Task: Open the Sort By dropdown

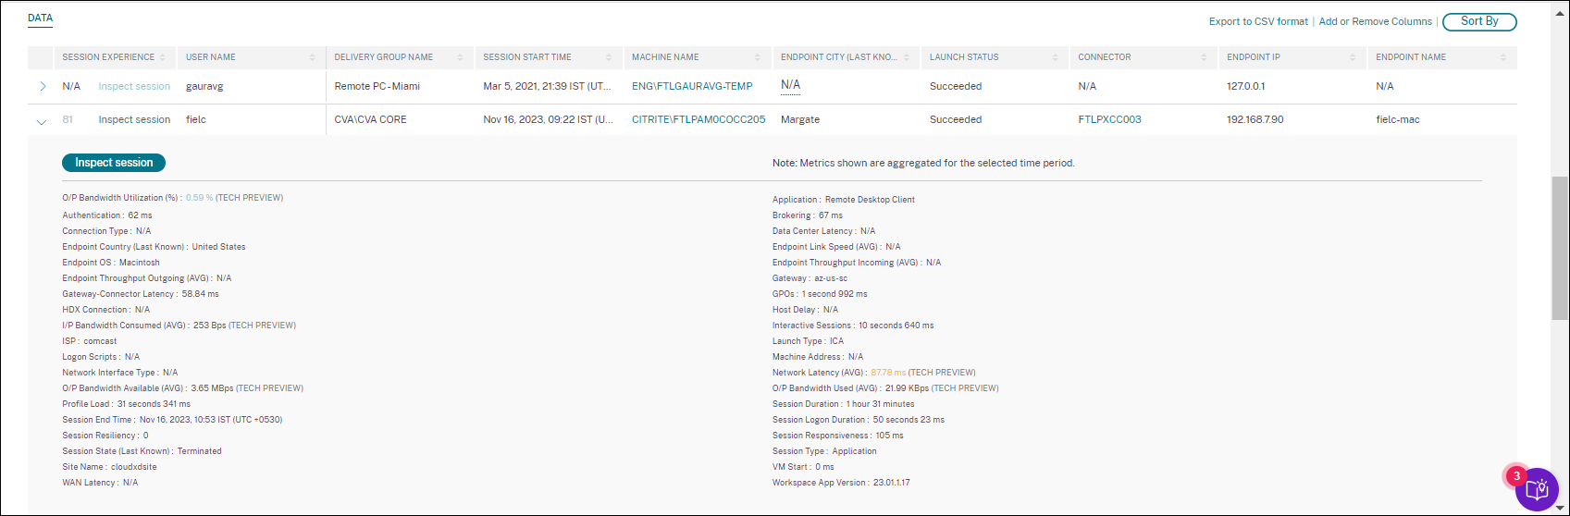Action: [1479, 21]
